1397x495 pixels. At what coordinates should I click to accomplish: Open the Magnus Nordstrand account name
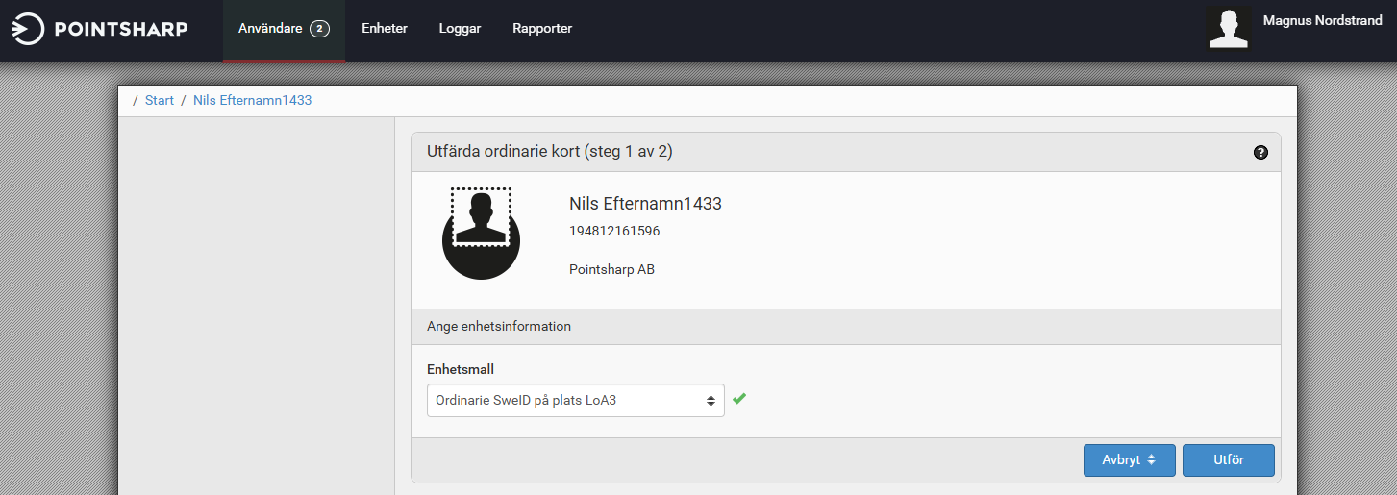(x=1323, y=20)
